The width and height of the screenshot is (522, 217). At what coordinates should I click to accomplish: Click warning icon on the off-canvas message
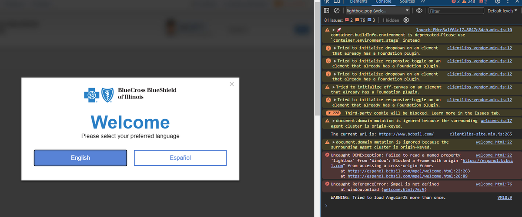pos(327,87)
